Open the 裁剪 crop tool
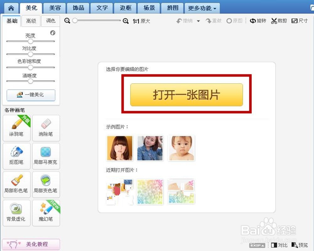The image size is (314, 251). click(279, 20)
